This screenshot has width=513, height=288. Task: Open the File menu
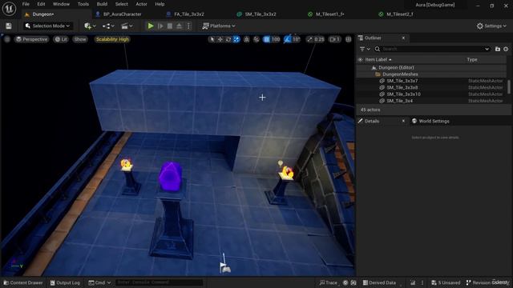point(26,4)
